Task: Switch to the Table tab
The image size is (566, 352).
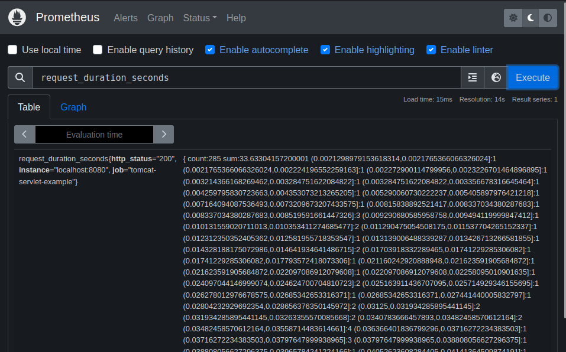Action: click(29, 107)
